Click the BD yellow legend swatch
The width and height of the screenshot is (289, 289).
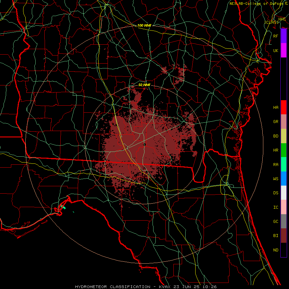click(284, 136)
